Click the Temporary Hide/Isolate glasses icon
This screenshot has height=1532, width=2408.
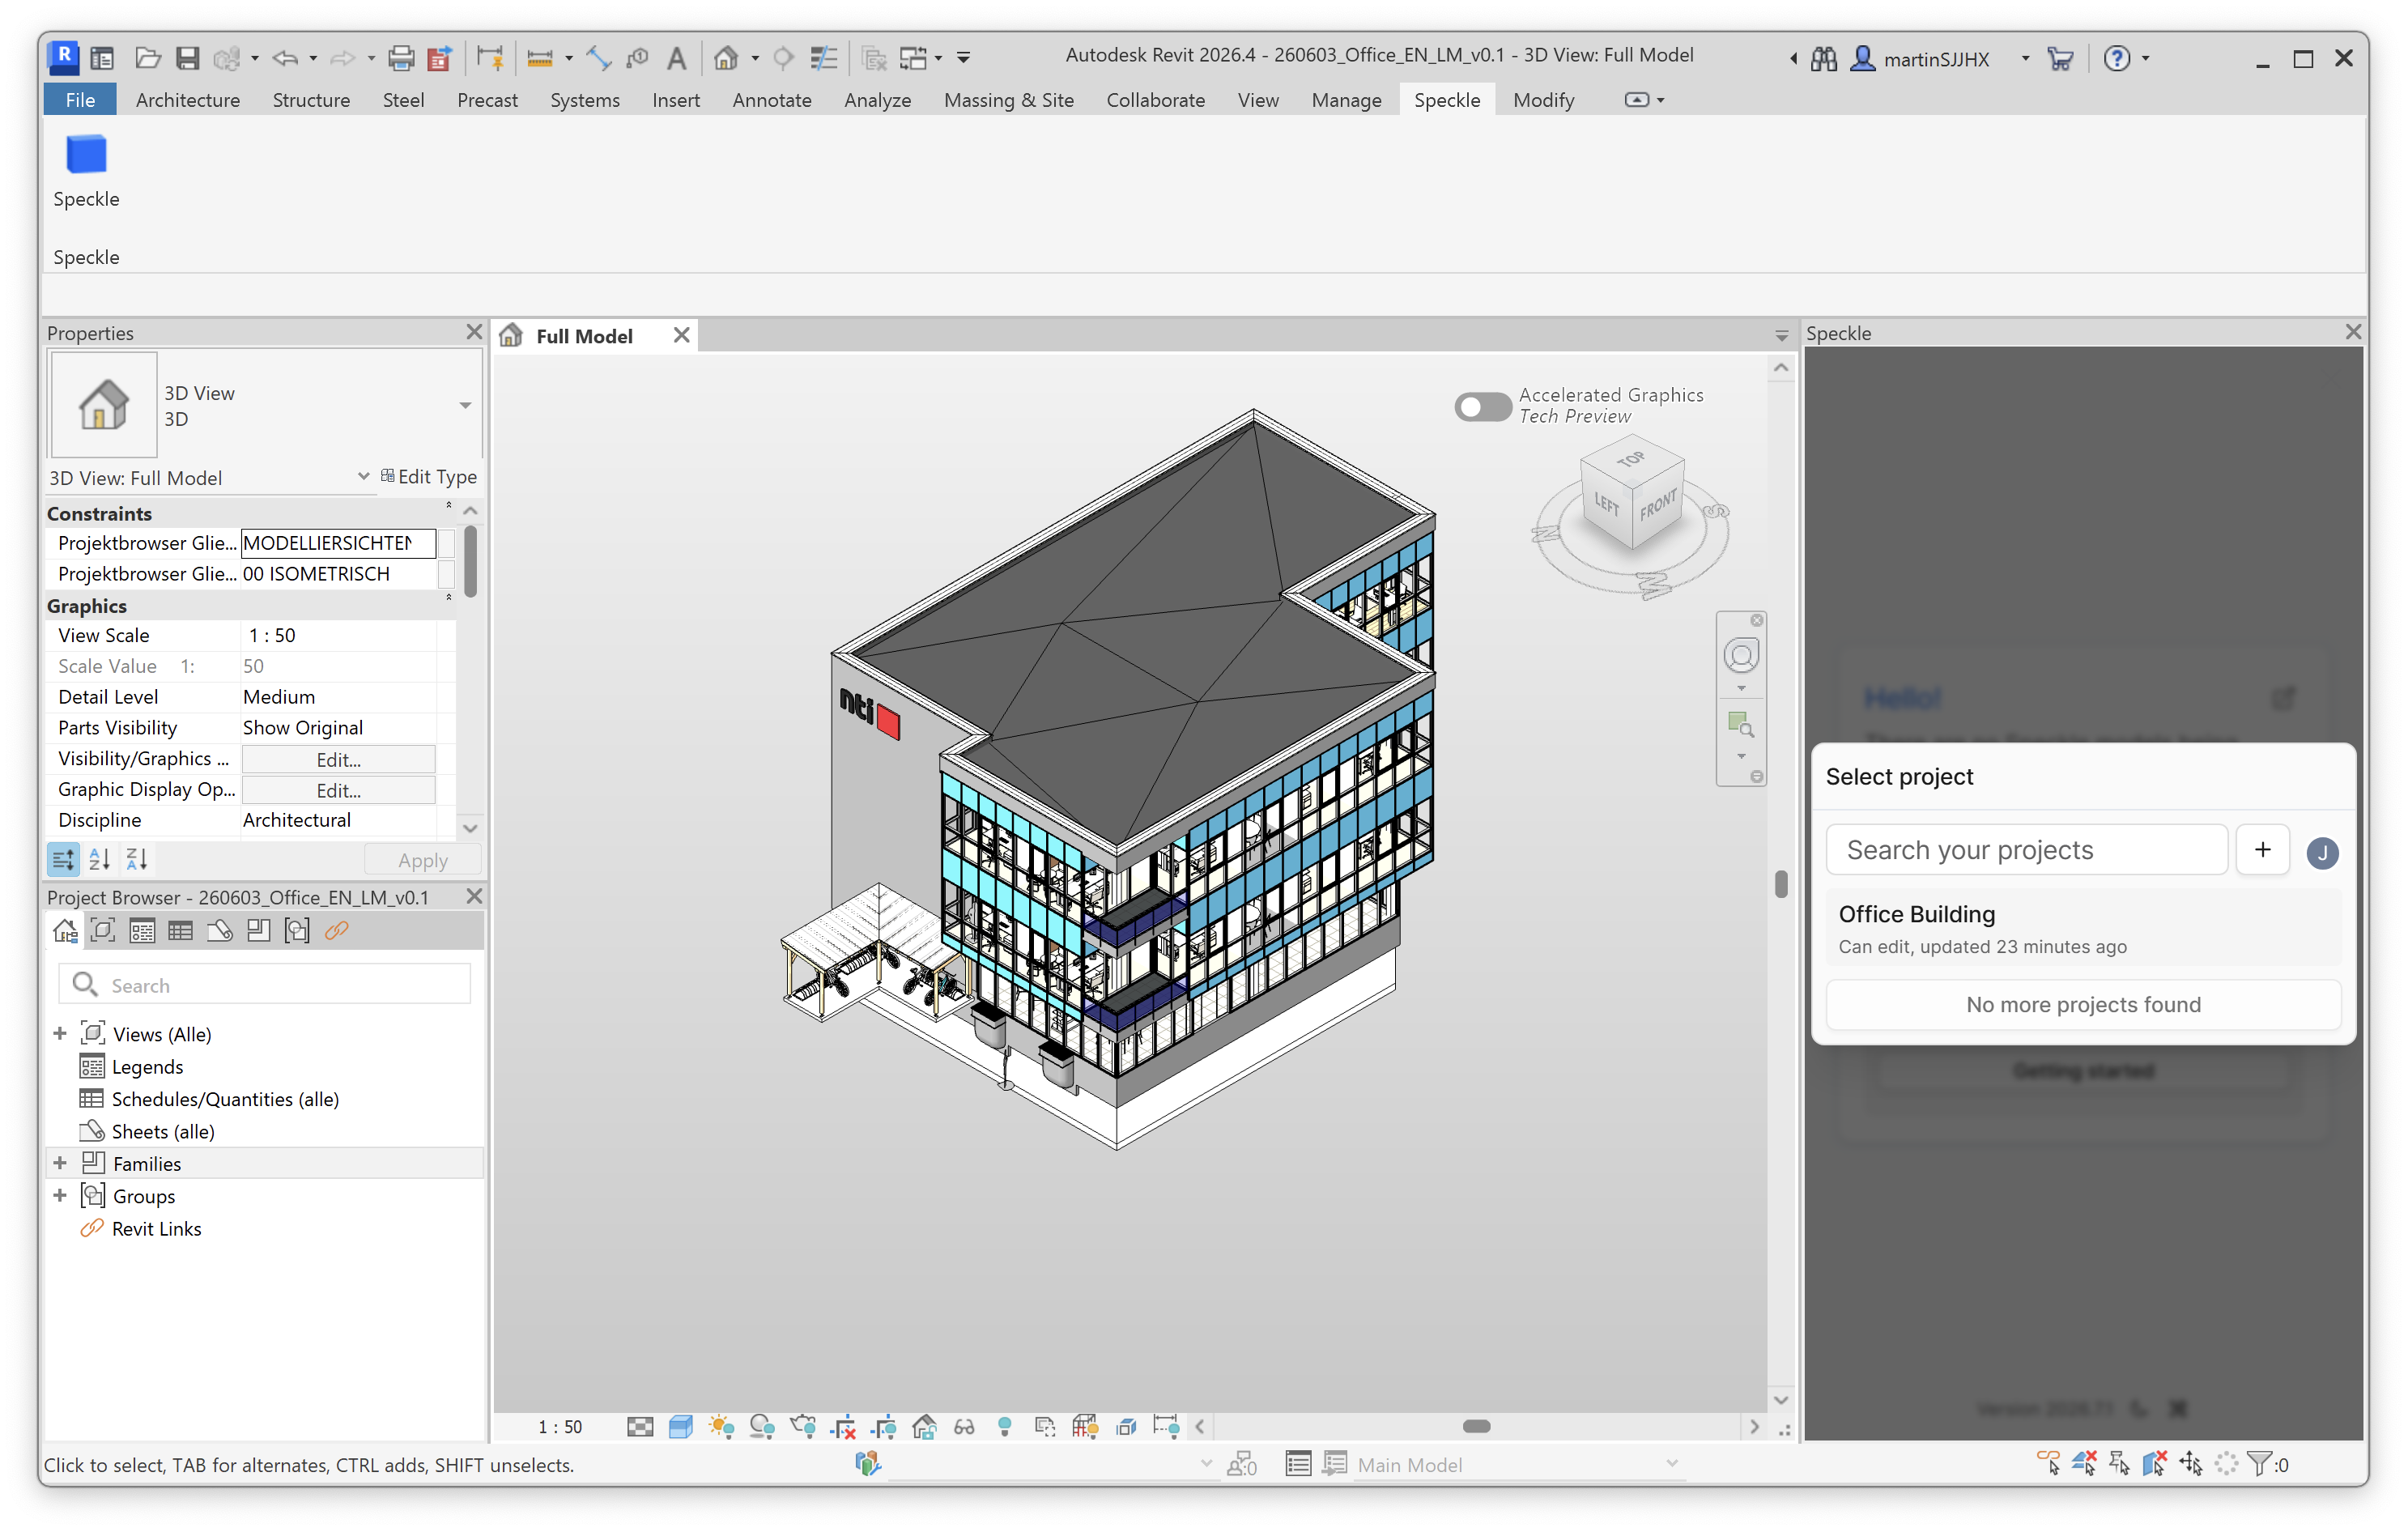coord(964,1427)
